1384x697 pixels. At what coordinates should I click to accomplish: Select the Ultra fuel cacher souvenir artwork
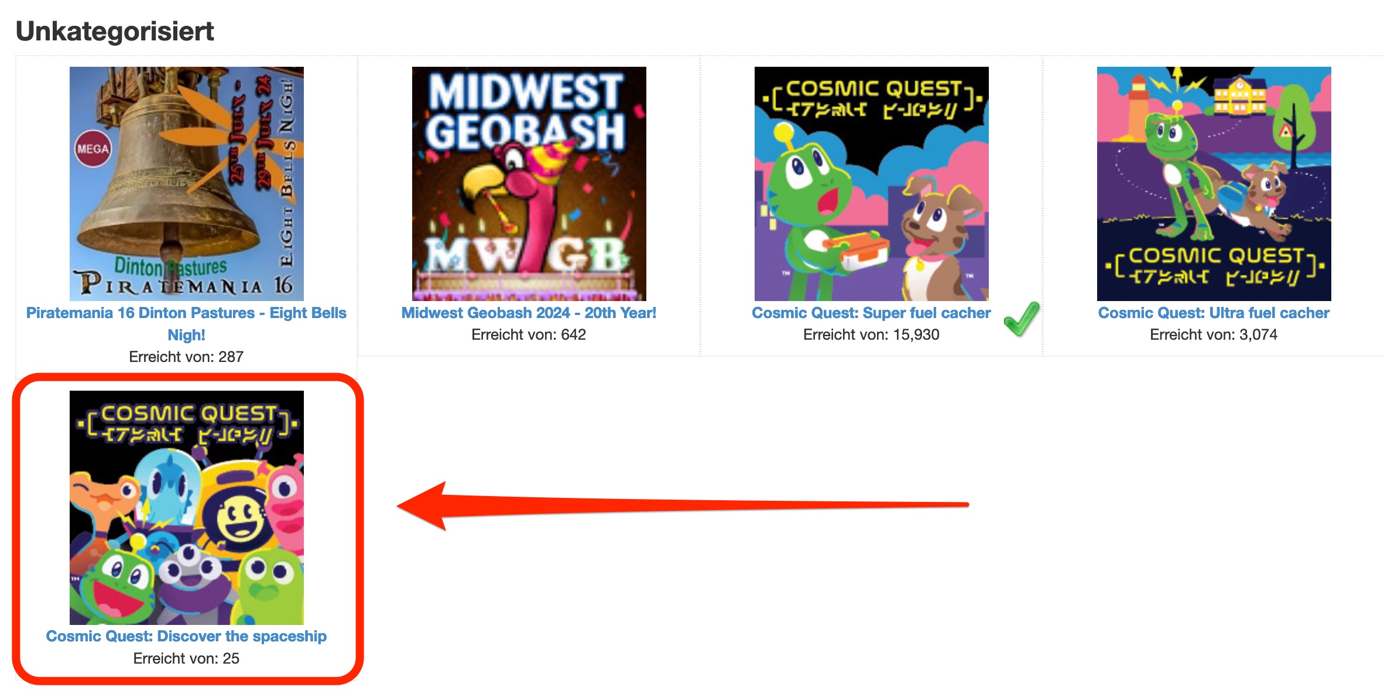tap(1214, 183)
